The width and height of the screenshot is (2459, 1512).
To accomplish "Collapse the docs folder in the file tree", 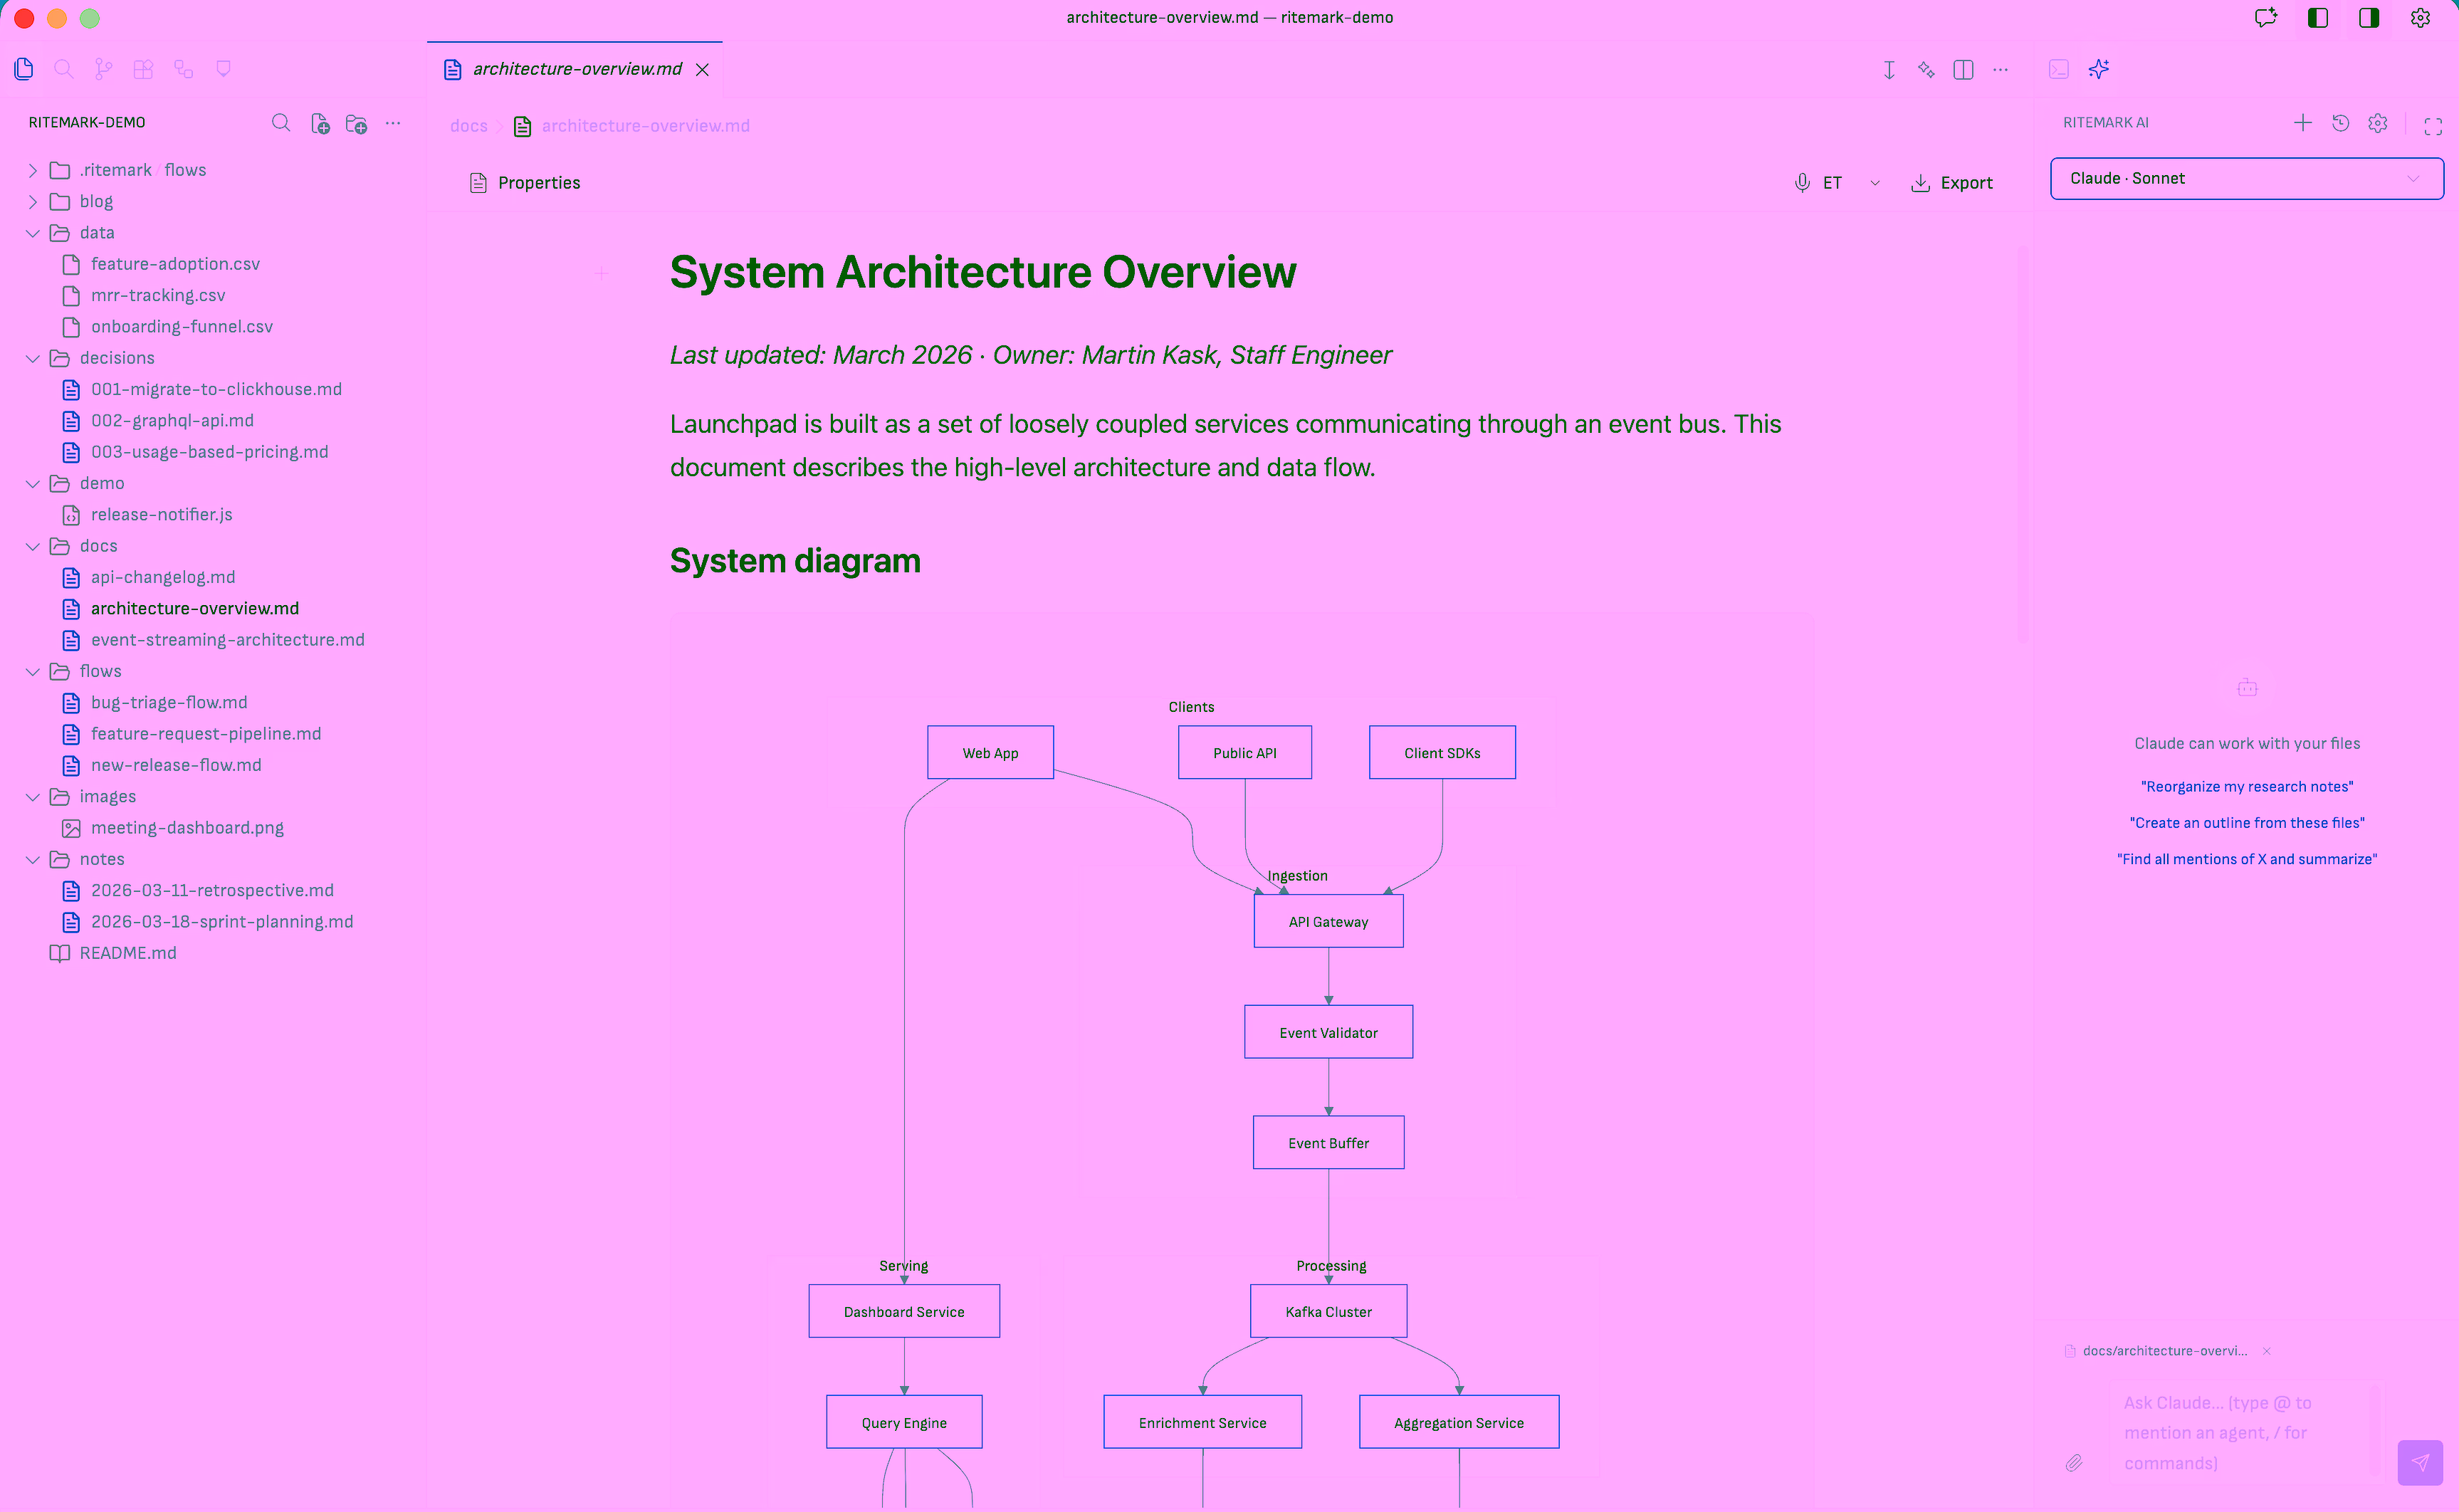I will (32, 545).
